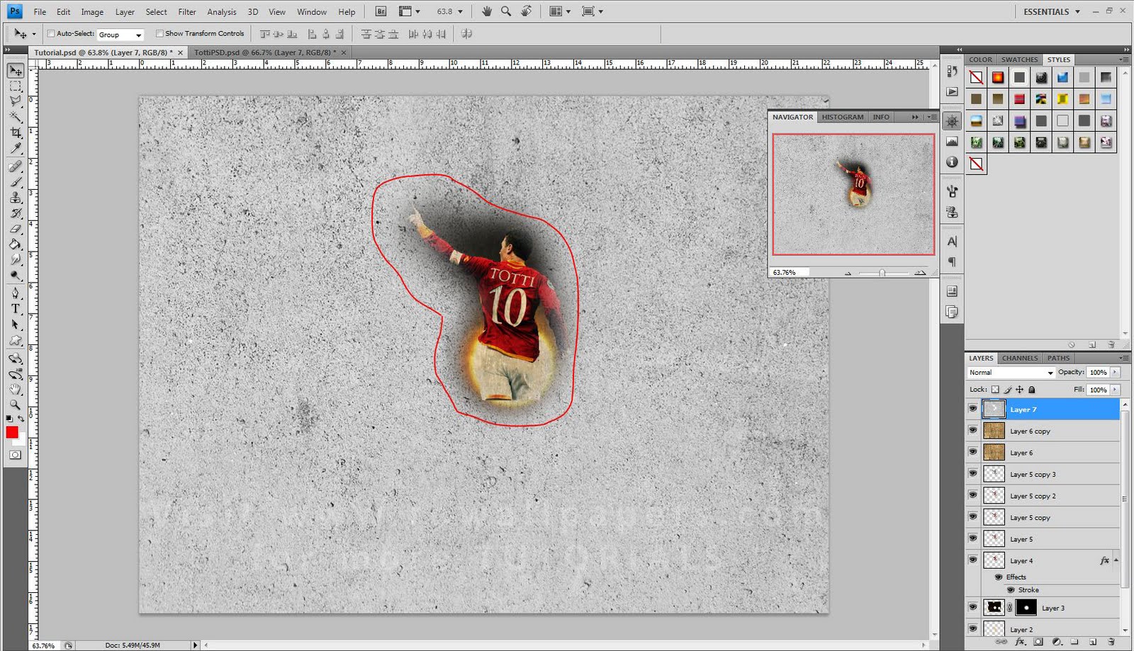Apply the yellow square style swatch
The height and width of the screenshot is (651, 1134).
point(1062,98)
